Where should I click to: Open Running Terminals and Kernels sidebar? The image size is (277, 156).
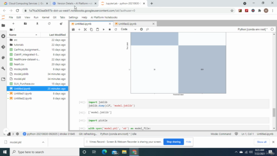coord(3,36)
